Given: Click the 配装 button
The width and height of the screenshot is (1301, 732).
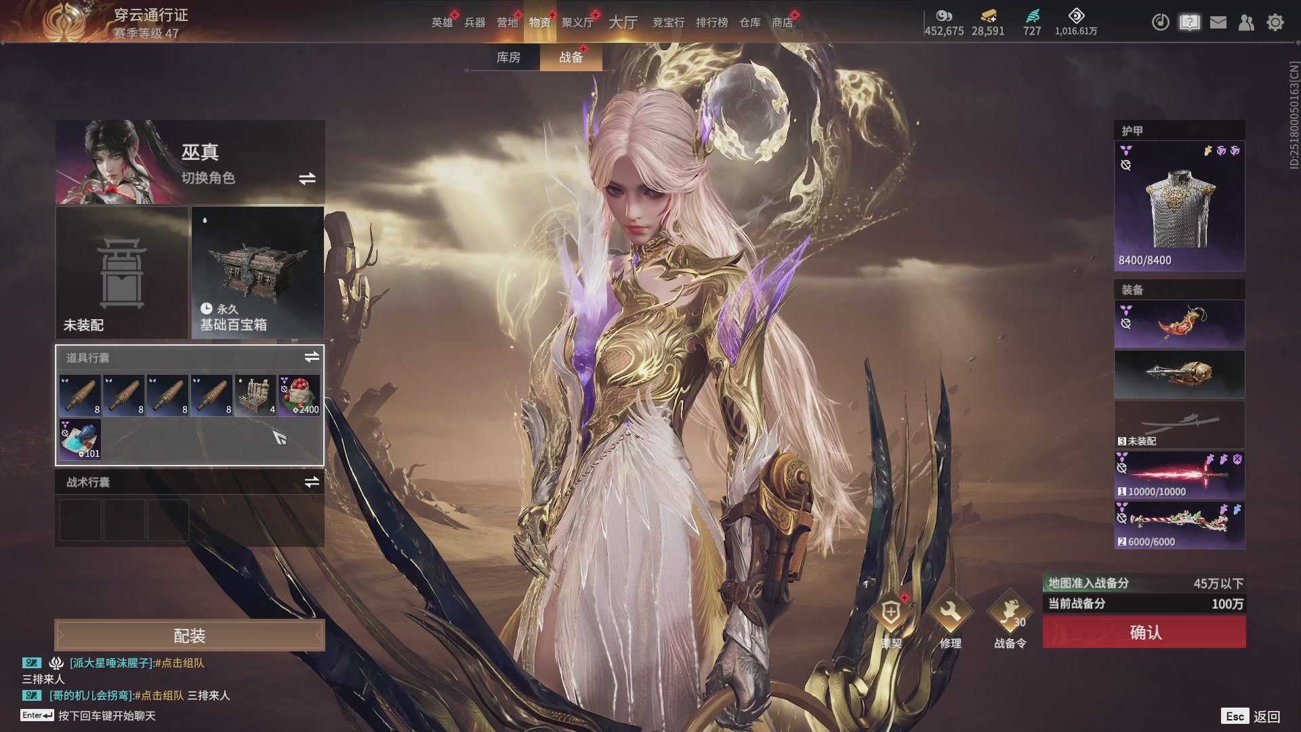Looking at the screenshot, I should pyautogui.click(x=190, y=635).
